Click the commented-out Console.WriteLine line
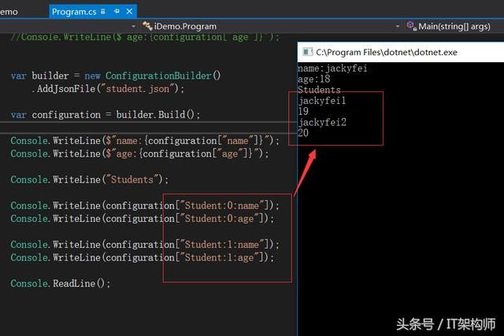This screenshot has width=504, height=336. coord(145,37)
